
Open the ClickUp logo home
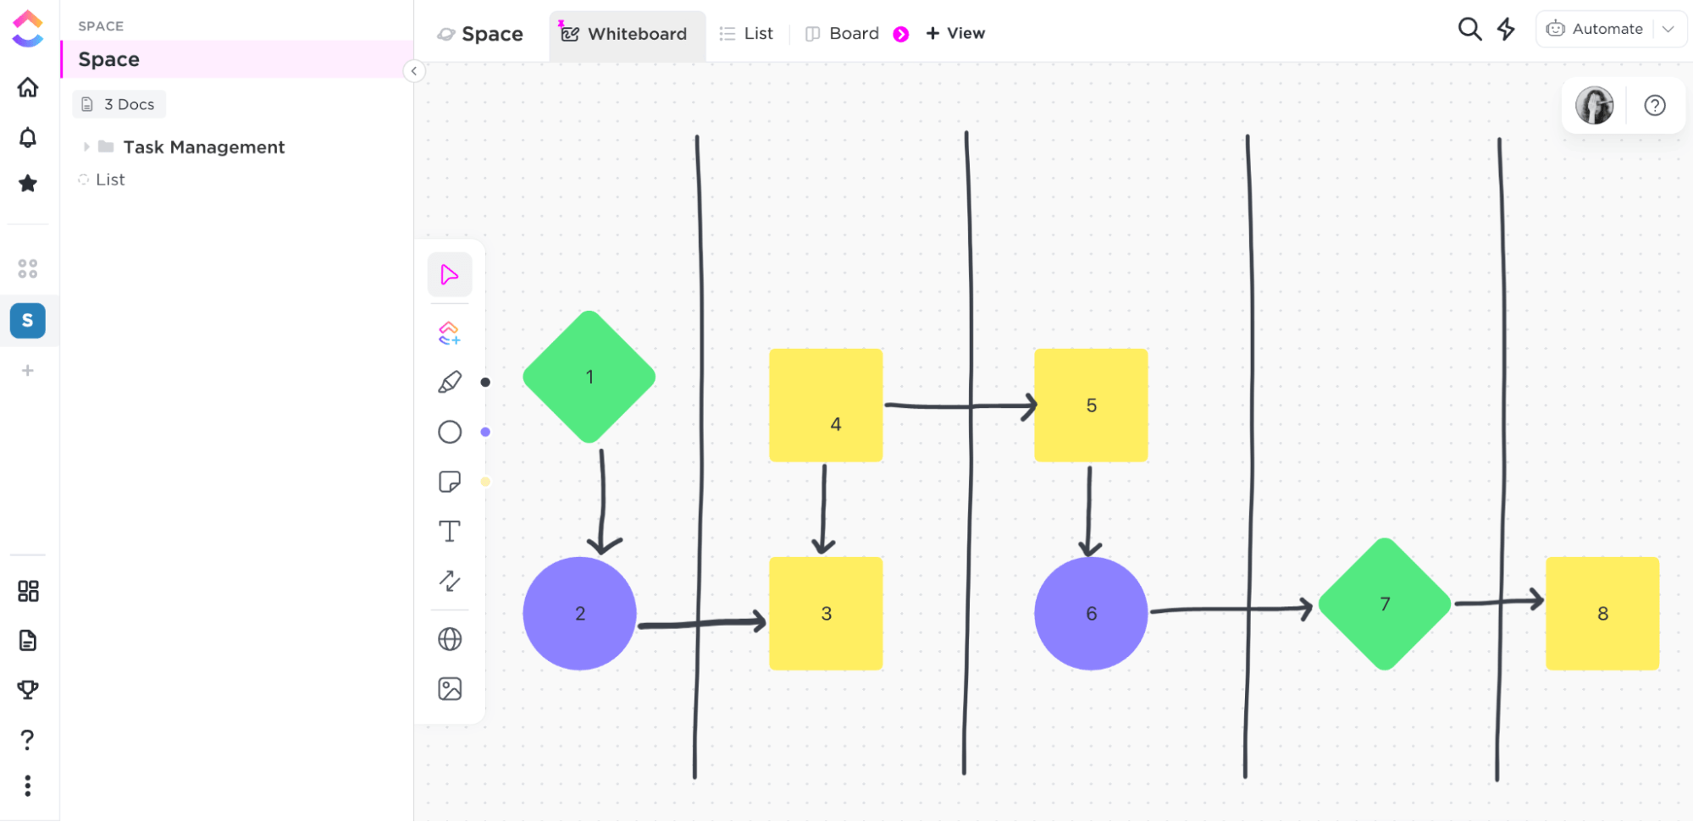(28, 28)
